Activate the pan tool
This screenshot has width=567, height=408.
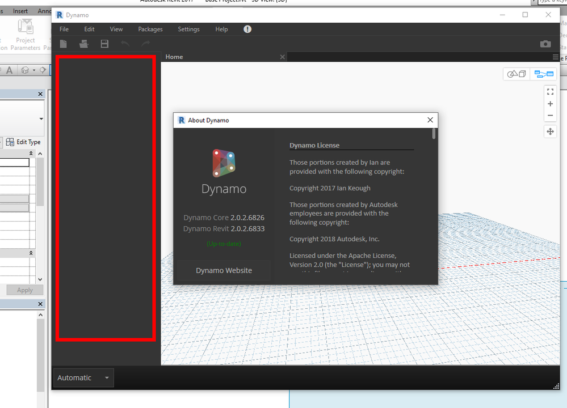tap(550, 131)
